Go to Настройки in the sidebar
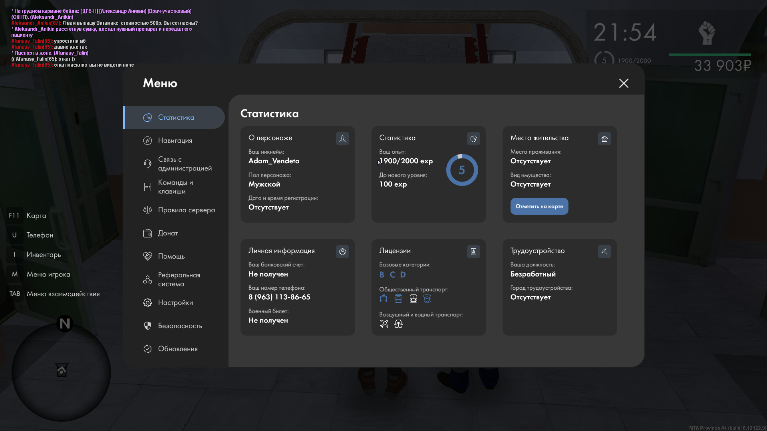Viewport: 767px width, 431px height. point(175,302)
